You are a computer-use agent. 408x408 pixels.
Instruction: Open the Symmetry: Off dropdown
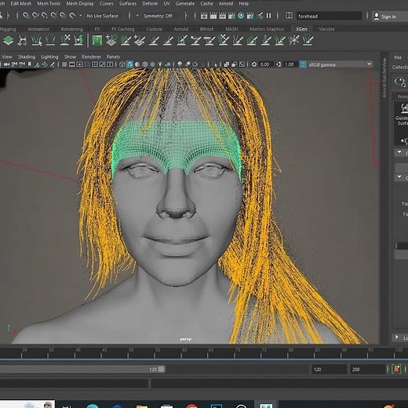pos(158,16)
